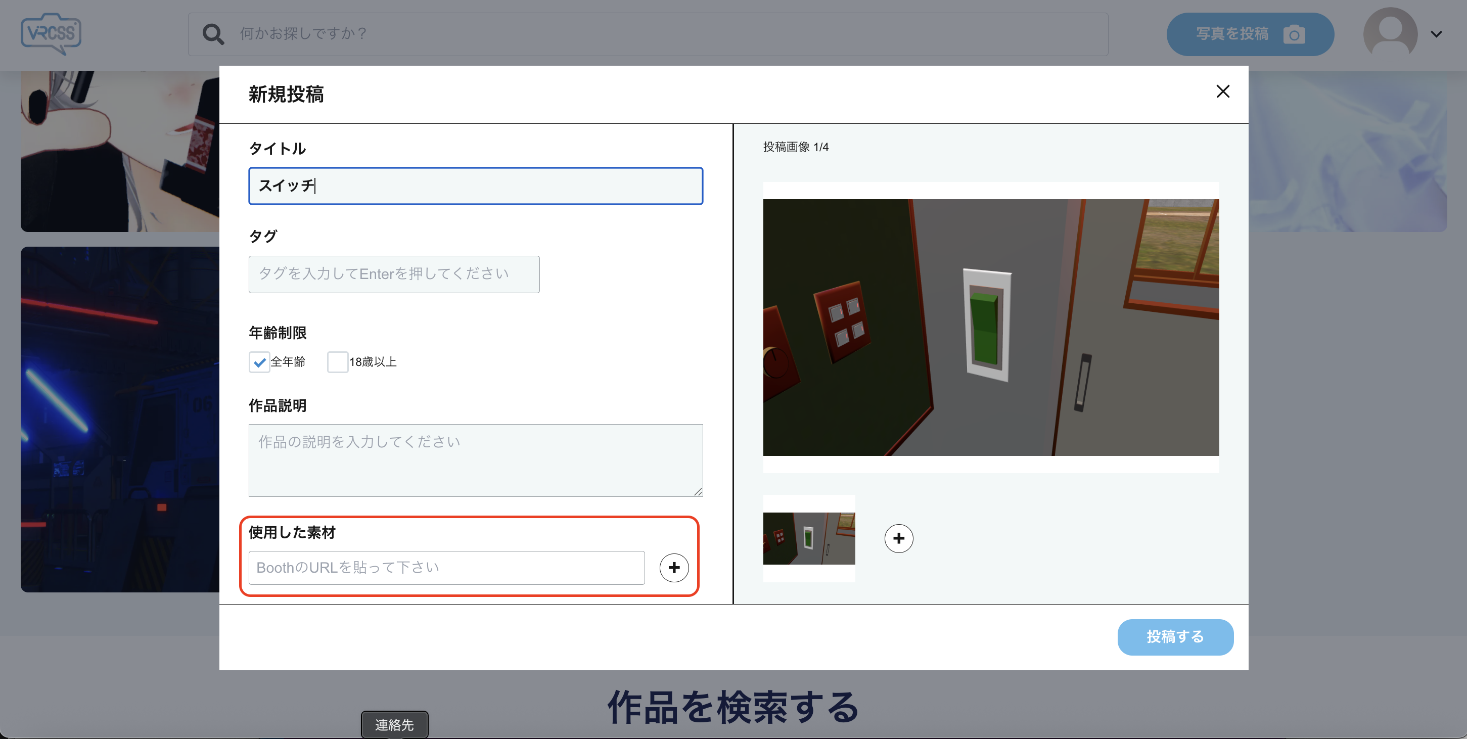This screenshot has width=1467, height=739.
Task: Select the switch image thumbnail
Action: [809, 538]
